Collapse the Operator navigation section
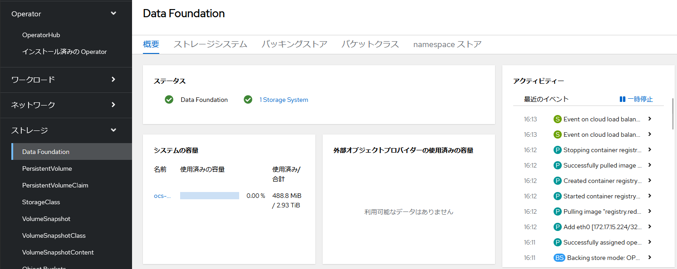The width and height of the screenshot is (677, 269). 66,14
